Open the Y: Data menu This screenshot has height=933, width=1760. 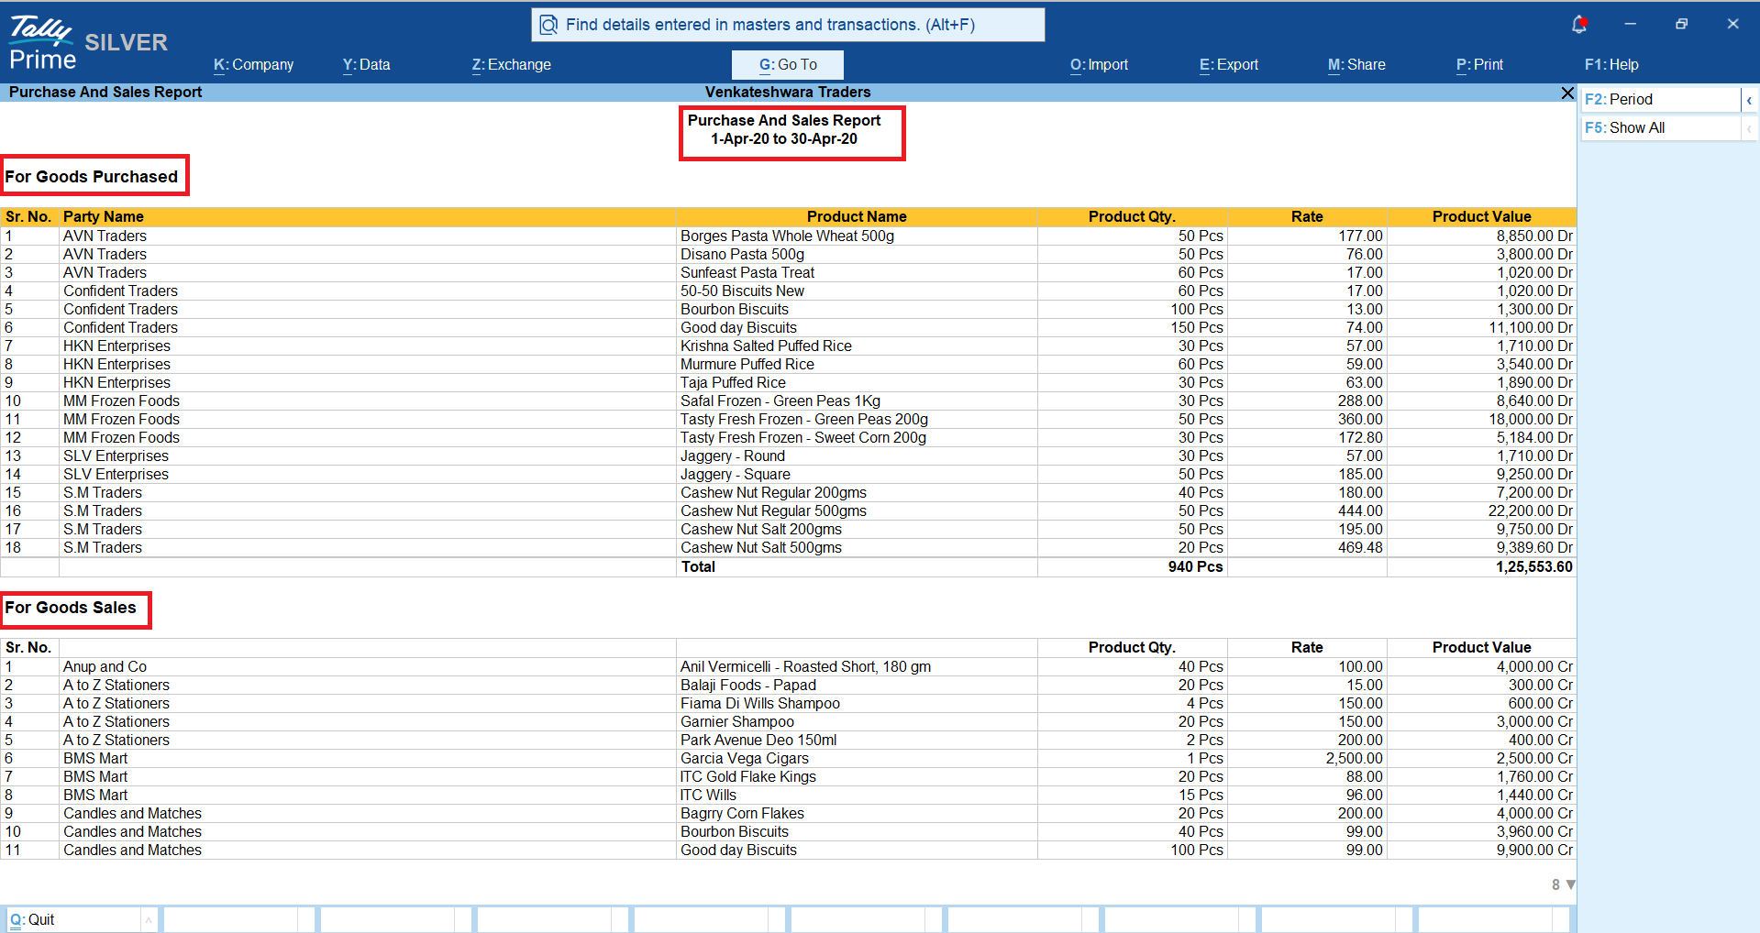point(367,65)
